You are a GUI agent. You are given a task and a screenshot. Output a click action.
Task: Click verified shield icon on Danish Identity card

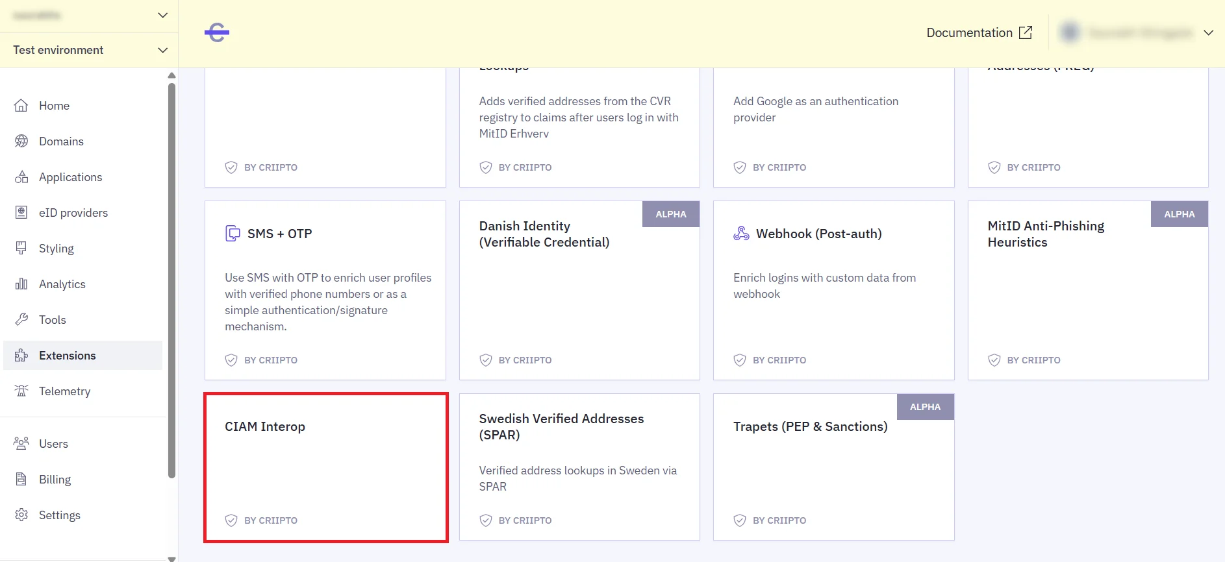[486, 360]
